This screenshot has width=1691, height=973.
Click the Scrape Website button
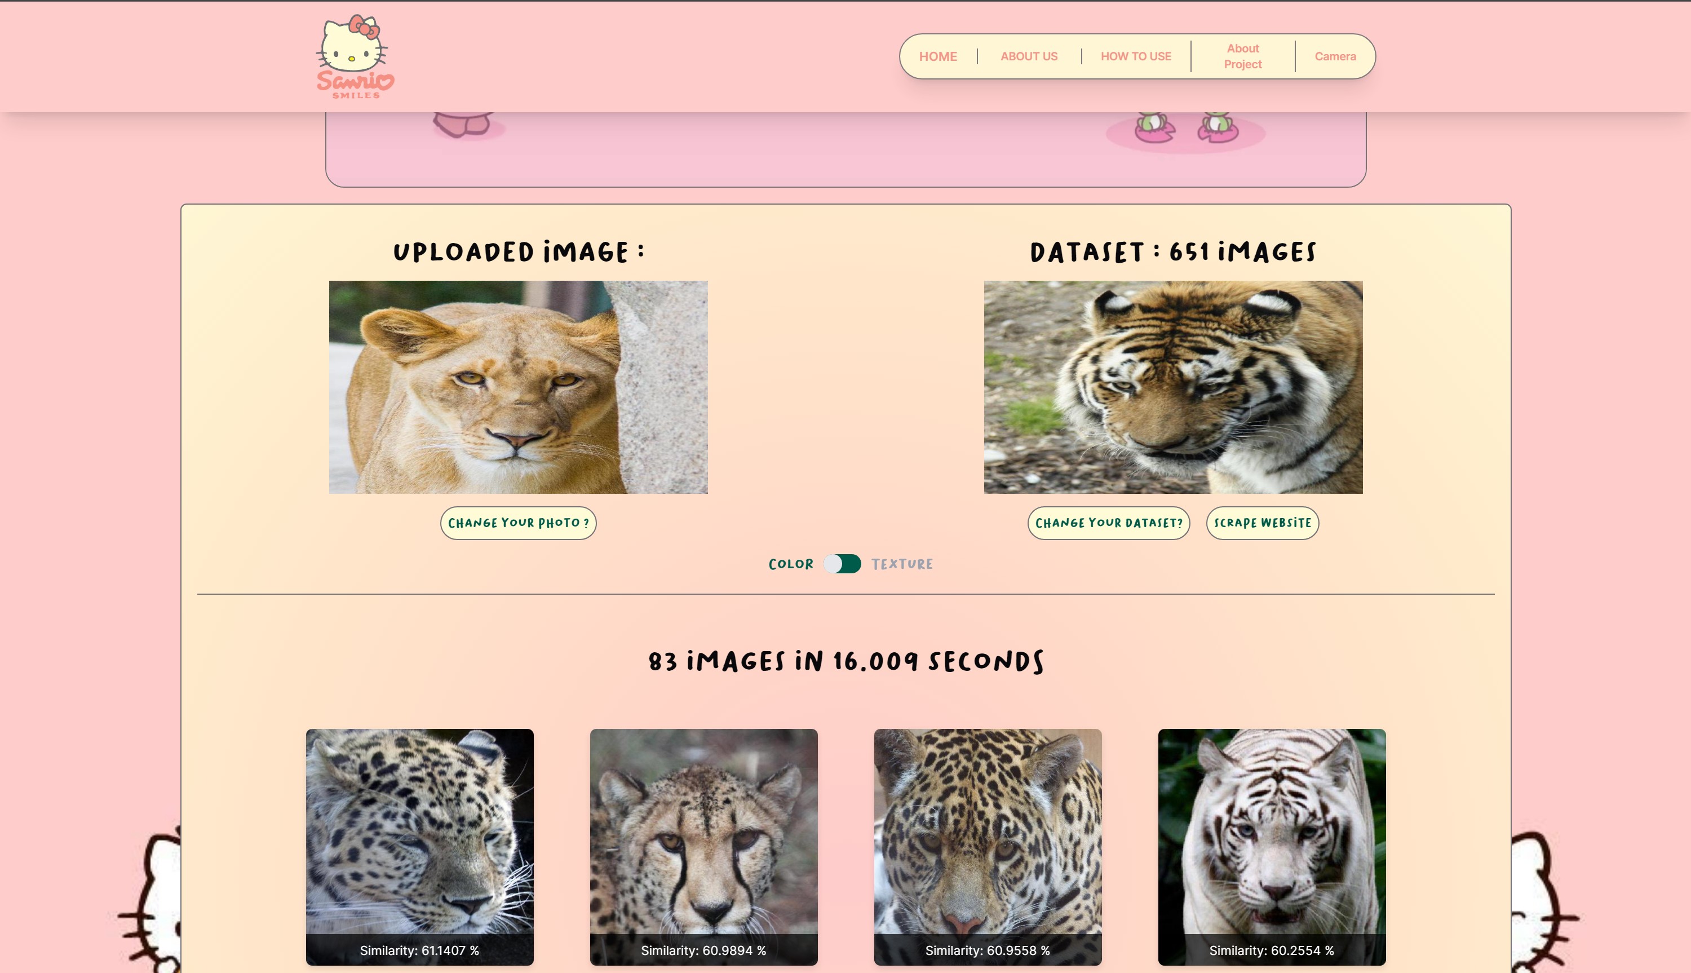coord(1262,523)
